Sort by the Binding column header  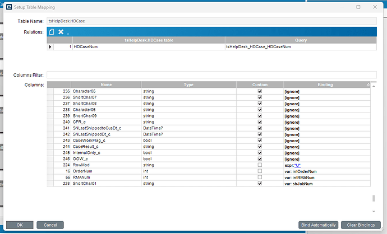(327, 85)
